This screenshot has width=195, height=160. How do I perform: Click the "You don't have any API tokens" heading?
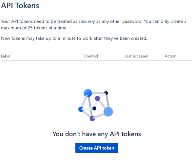tap(97, 134)
